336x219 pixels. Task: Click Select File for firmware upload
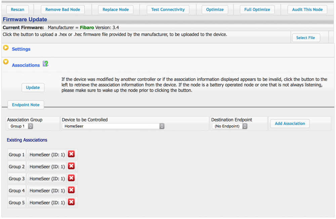pos(305,38)
